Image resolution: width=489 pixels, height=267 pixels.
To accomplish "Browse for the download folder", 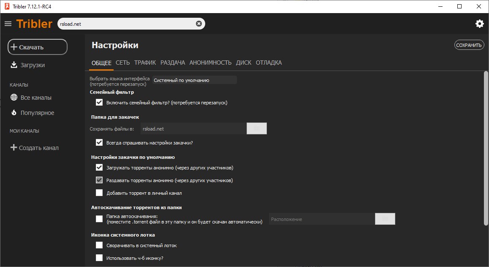I will [x=257, y=128].
